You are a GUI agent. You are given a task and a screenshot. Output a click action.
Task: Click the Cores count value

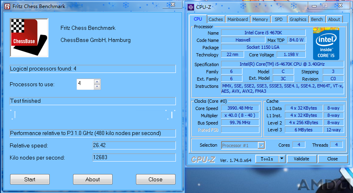coord(299,145)
